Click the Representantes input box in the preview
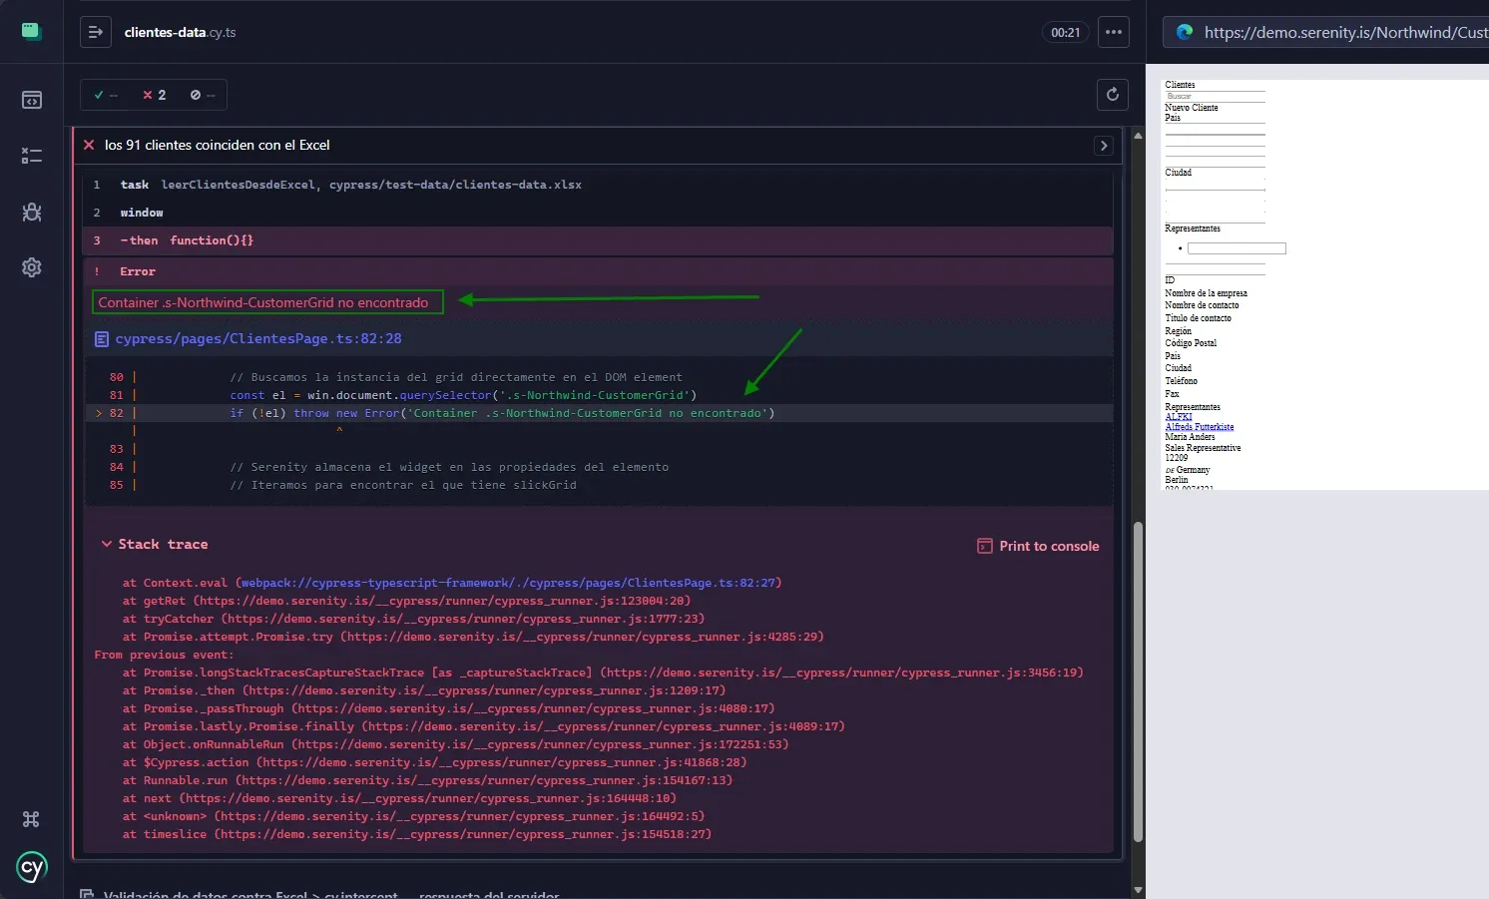 (x=1237, y=248)
